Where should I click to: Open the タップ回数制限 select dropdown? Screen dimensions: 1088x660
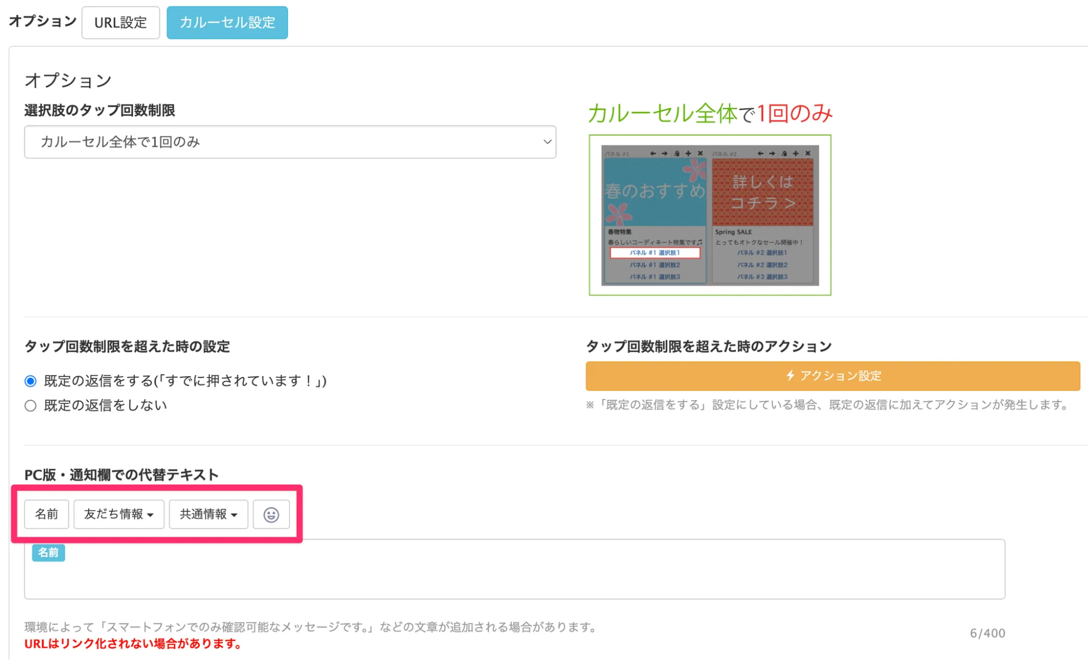[290, 142]
